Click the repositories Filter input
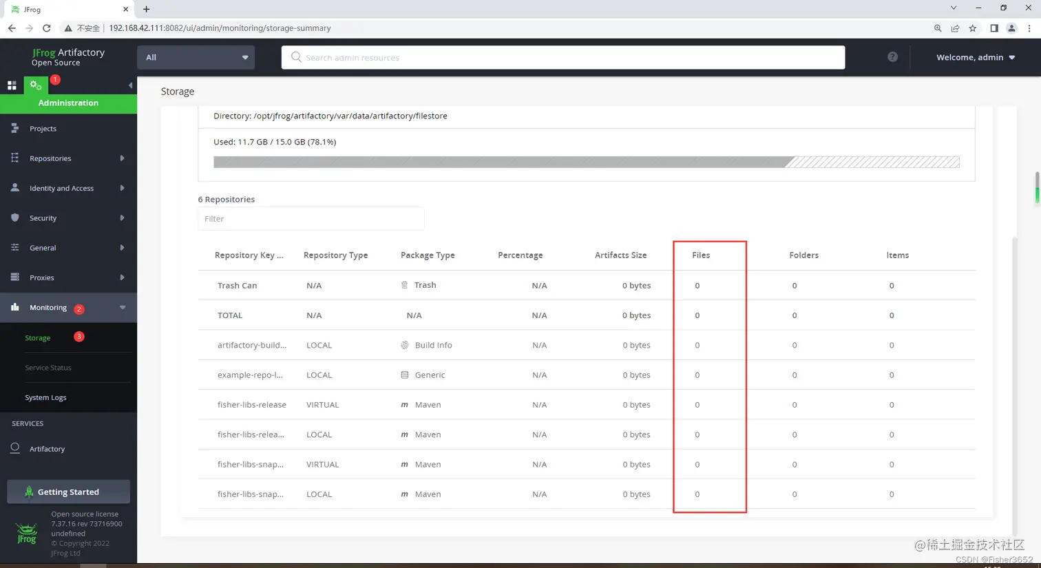1041x568 pixels. 311,218
